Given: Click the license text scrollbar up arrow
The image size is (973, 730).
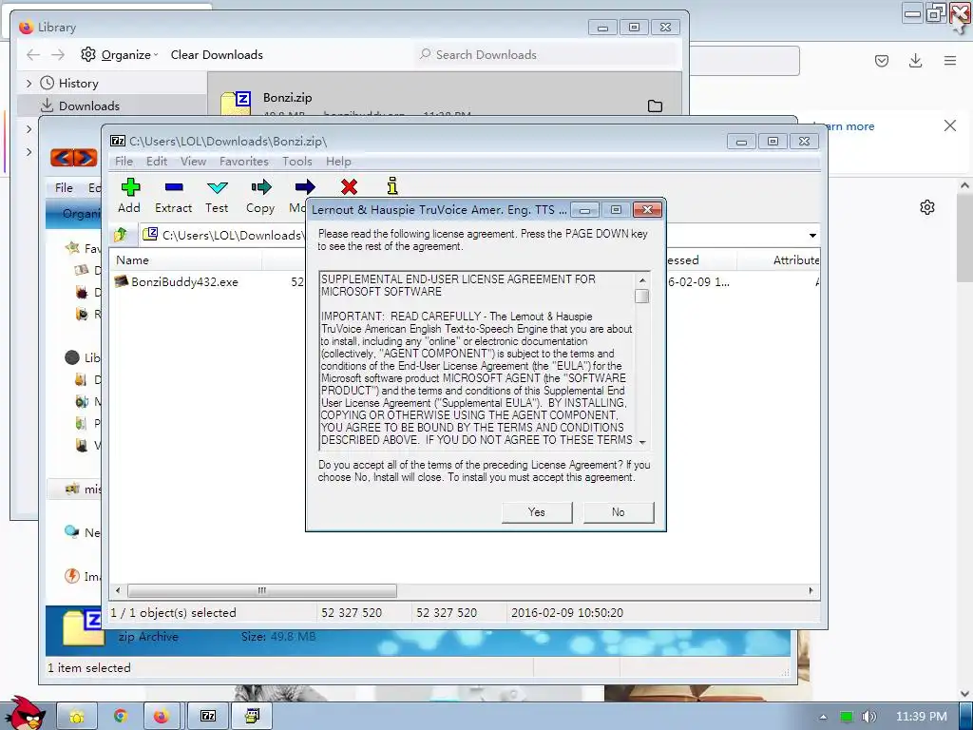Looking at the screenshot, I should (642, 280).
